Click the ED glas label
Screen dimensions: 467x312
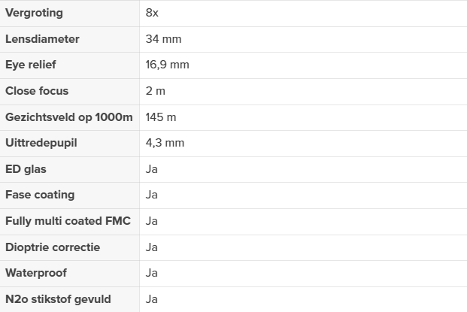26,169
